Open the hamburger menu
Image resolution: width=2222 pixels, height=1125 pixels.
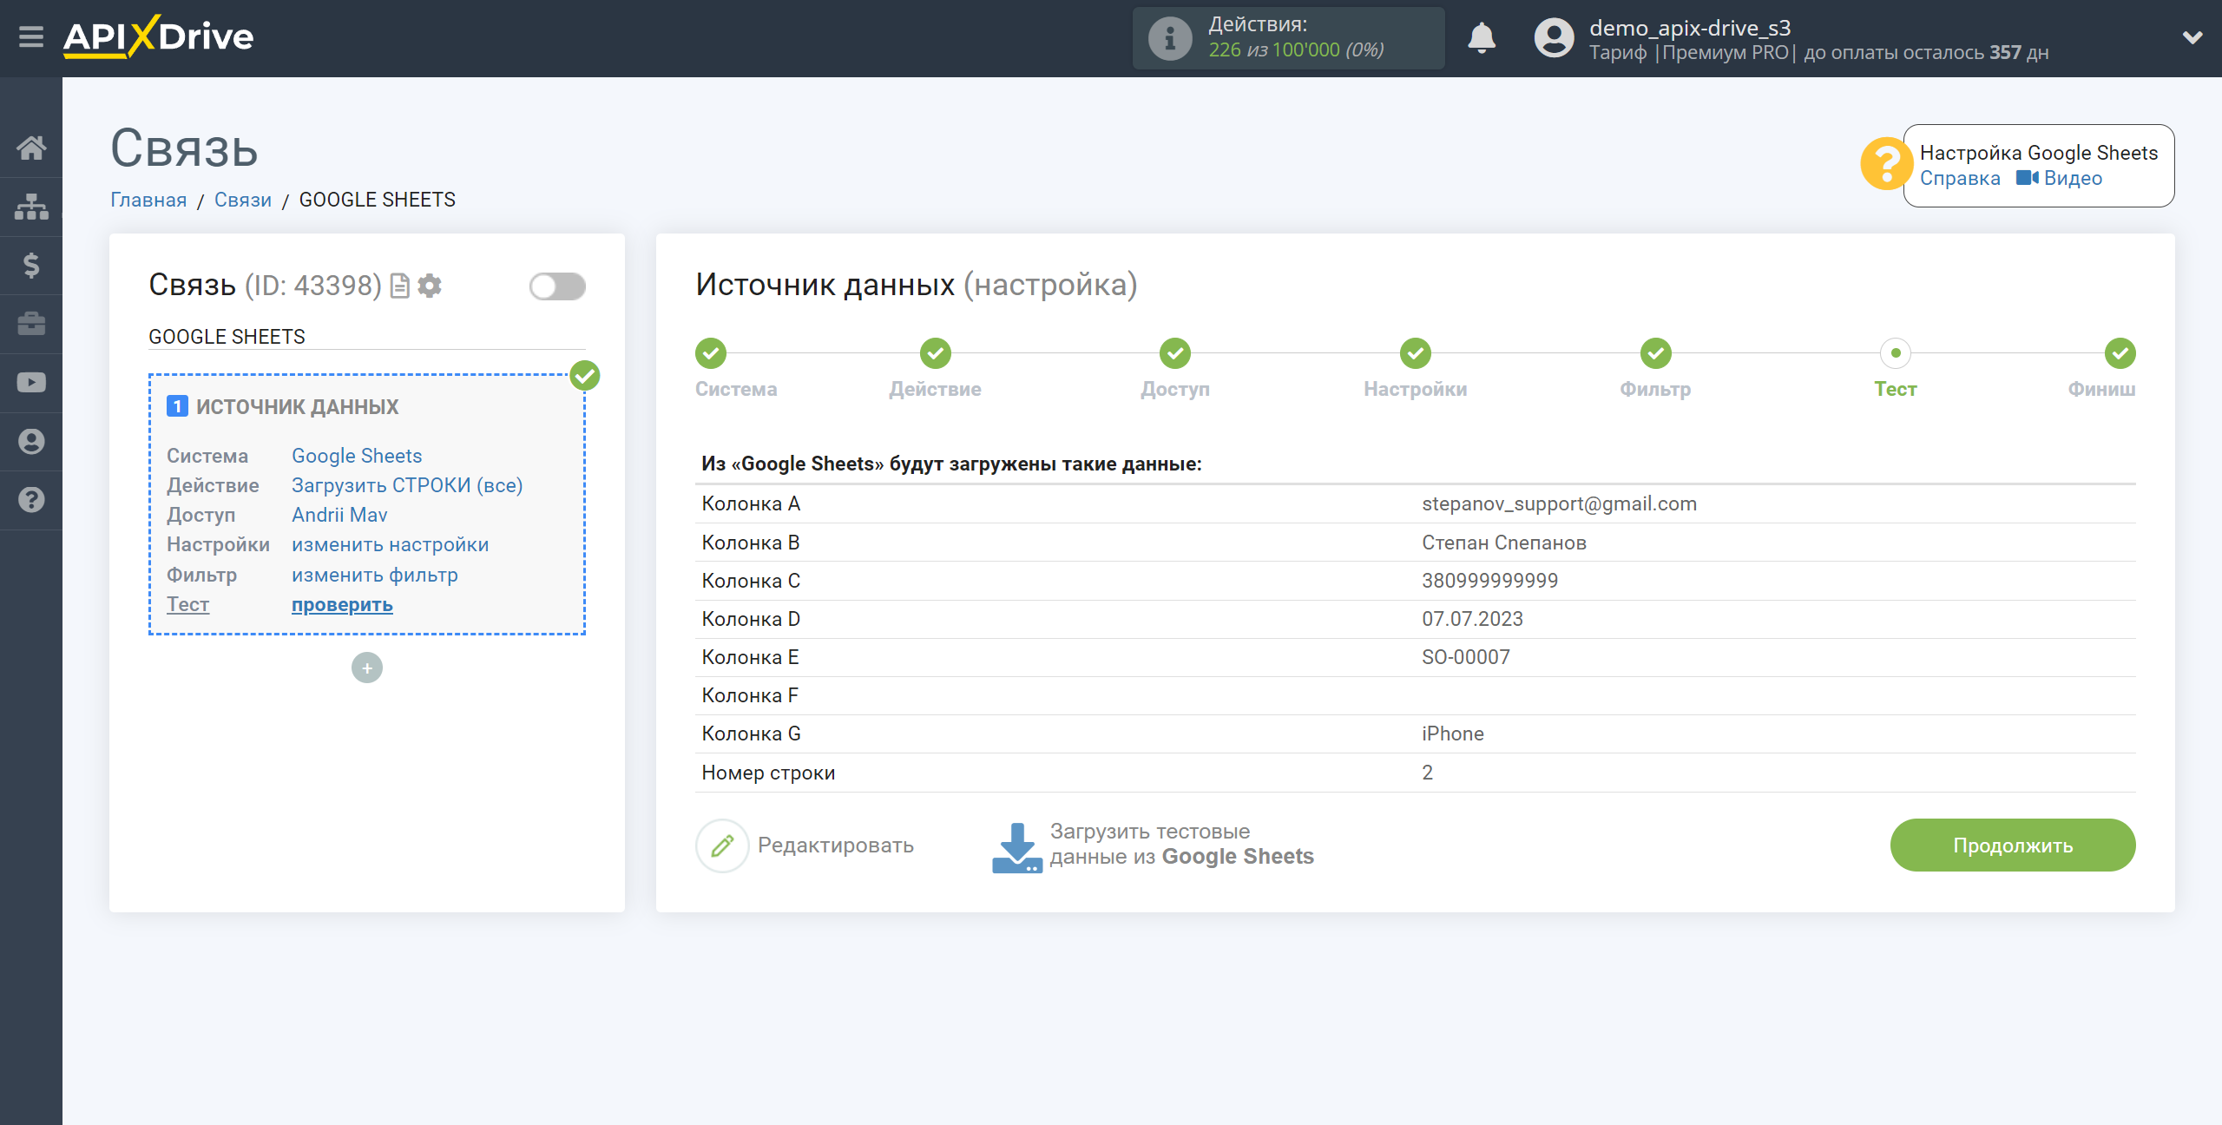tap(31, 37)
